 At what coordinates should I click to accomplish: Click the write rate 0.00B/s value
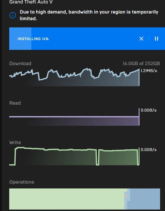point(149,150)
